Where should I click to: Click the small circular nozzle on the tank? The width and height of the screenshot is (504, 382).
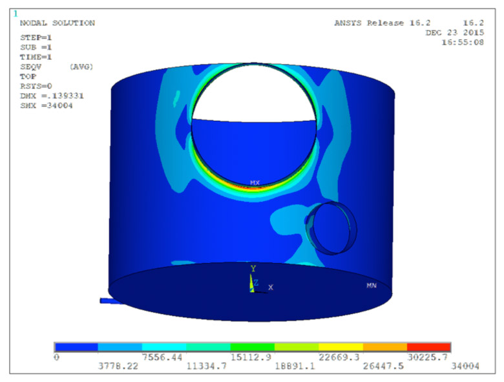click(x=331, y=228)
